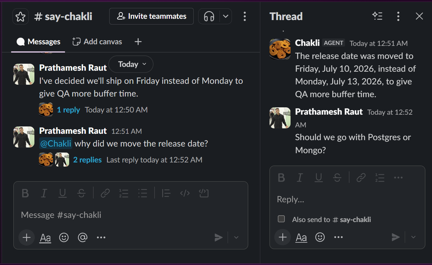The height and width of the screenshot is (265, 432).
Task: Toggle text formatting Aa in thread composer
Action: tap(301, 237)
